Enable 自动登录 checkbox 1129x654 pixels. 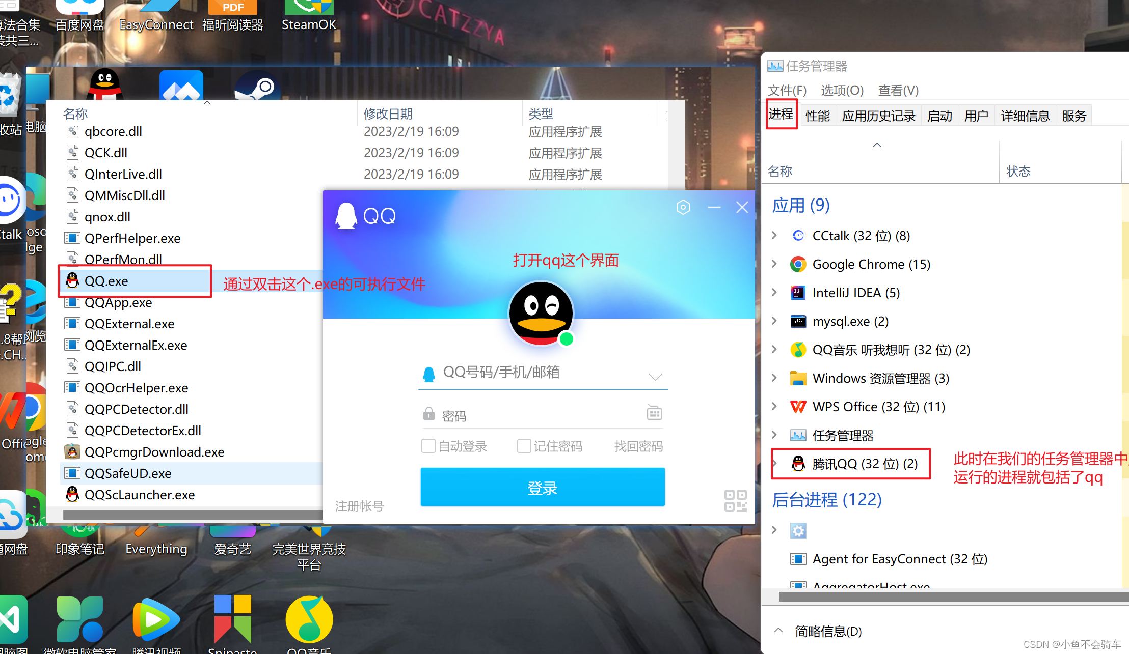[x=428, y=446]
